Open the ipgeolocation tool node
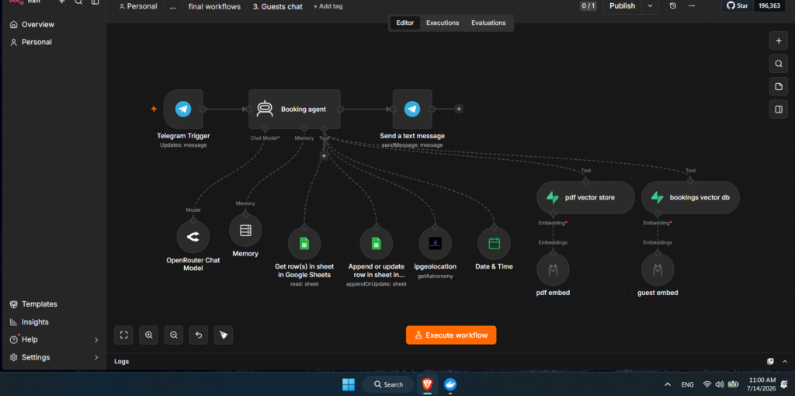Image resolution: width=795 pixels, height=396 pixels. click(x=435, y=243)
